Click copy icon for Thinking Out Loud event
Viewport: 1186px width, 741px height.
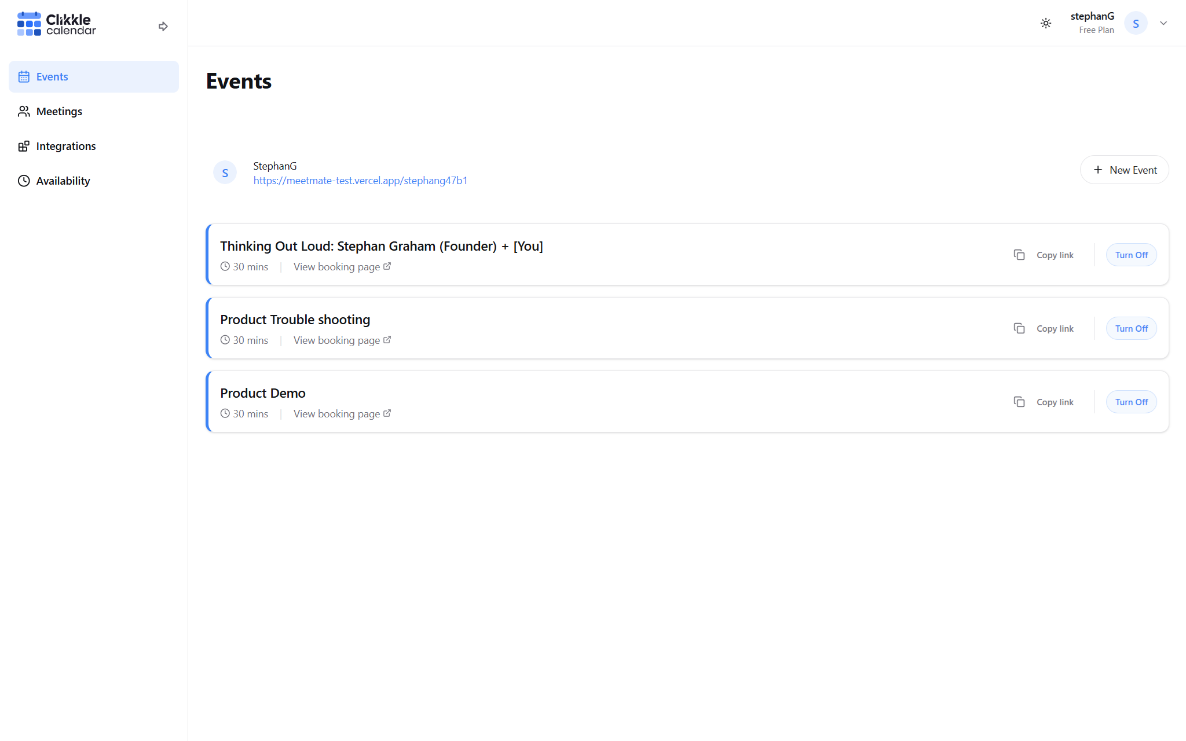pos(1019,255)
